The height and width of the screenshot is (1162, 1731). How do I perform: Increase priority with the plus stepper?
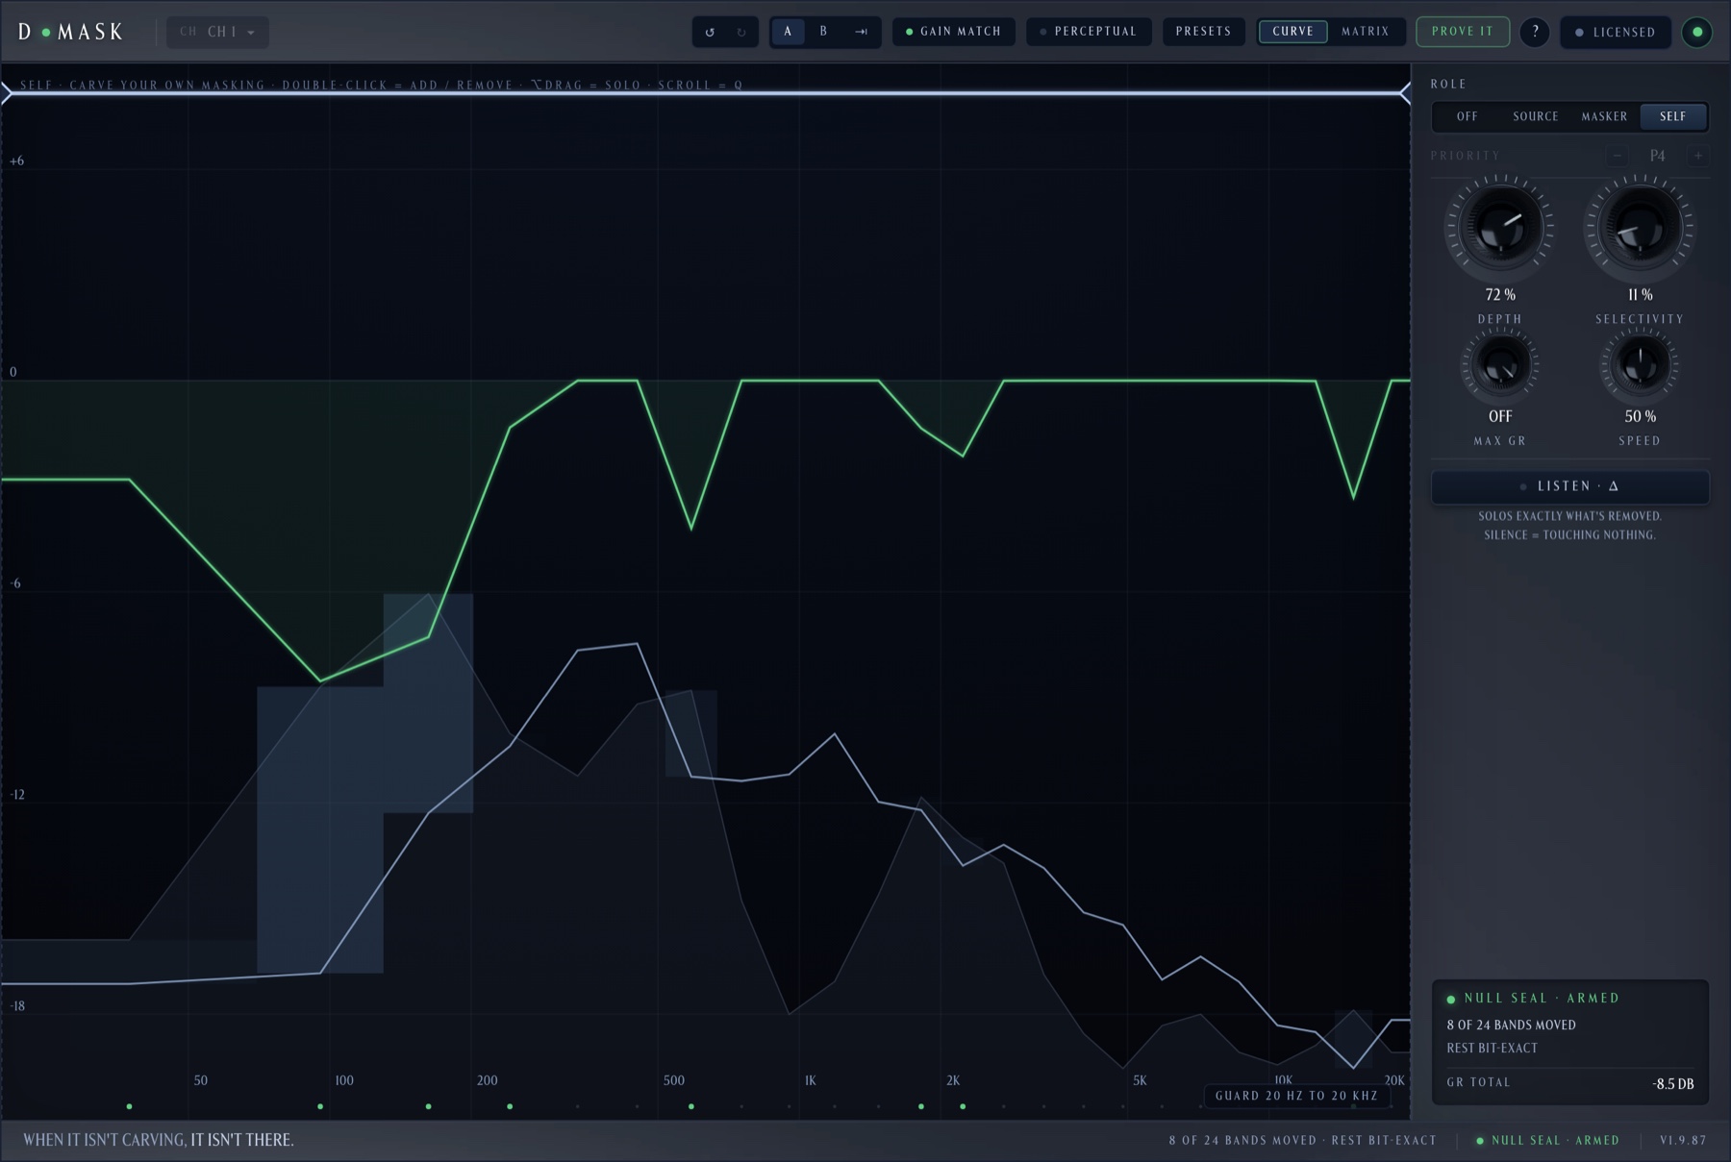tap(1698, 156)
